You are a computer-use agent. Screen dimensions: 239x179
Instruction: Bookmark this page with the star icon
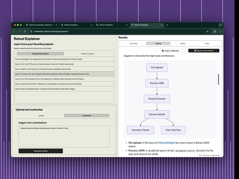coord(207,32)
